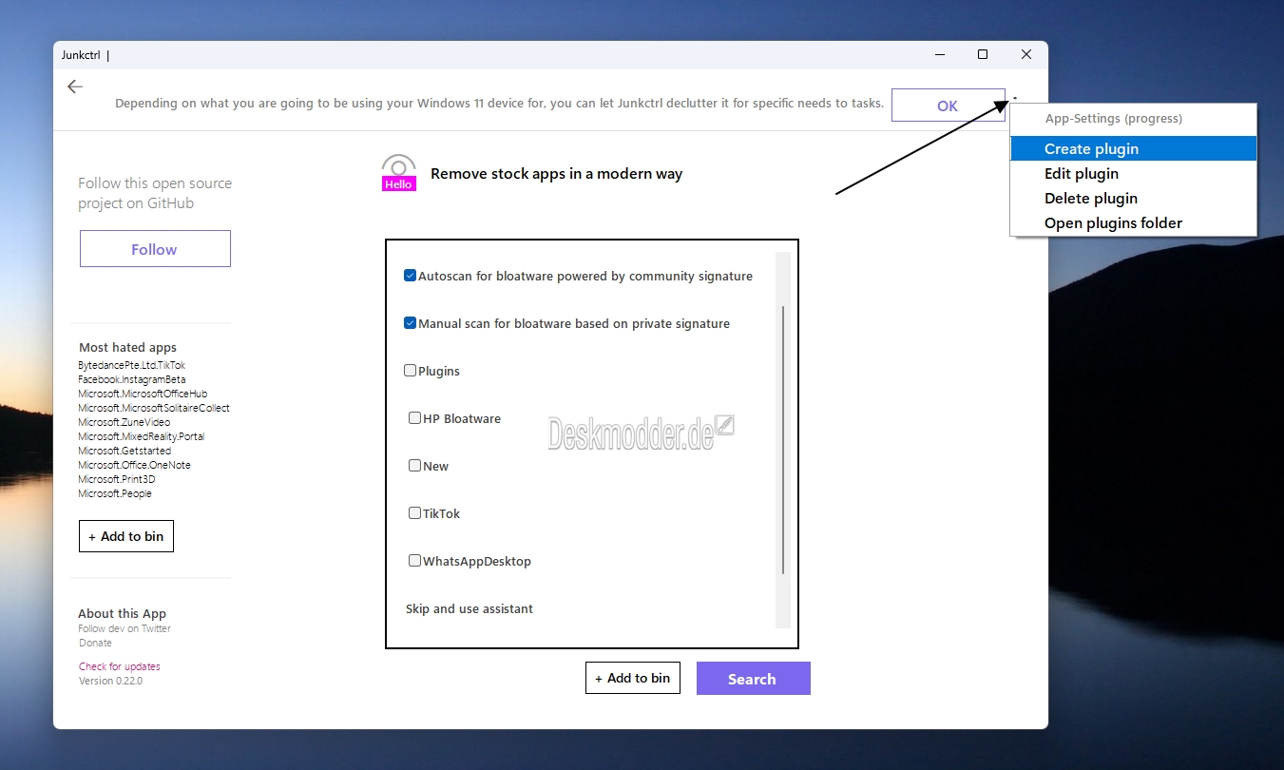Tick the HP Bloatware plugin checkbox

pos(415,418)
